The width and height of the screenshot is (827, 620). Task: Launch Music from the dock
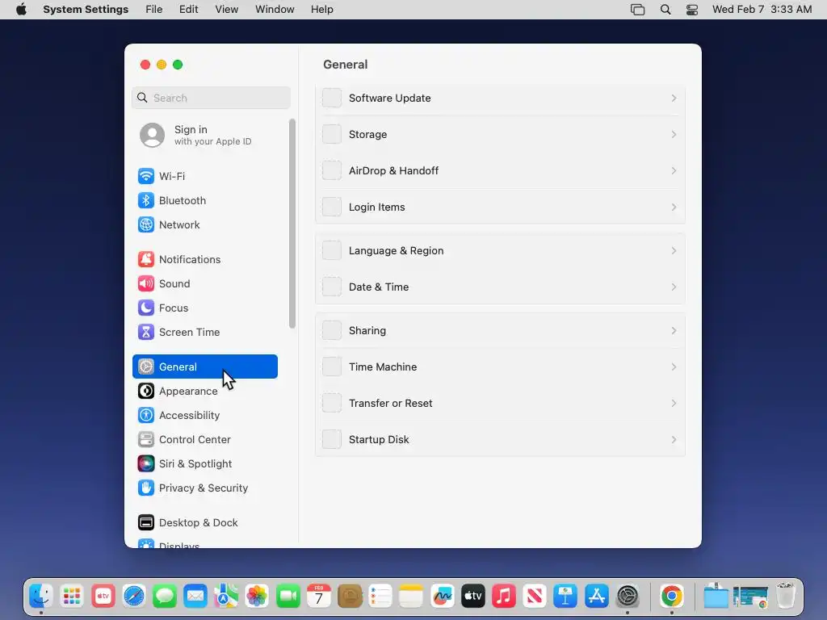[x=504, y=597]
